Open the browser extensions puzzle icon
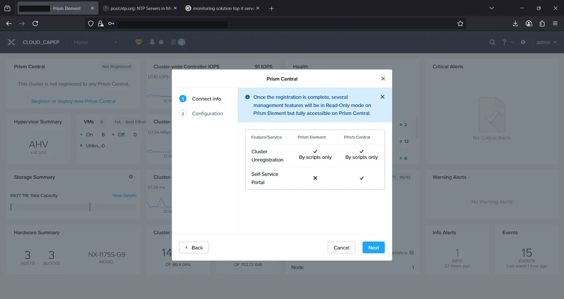 tap(542, 24)
